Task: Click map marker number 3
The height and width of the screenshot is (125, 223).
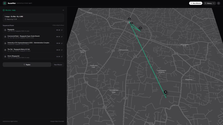Action: tap(165, 92)
